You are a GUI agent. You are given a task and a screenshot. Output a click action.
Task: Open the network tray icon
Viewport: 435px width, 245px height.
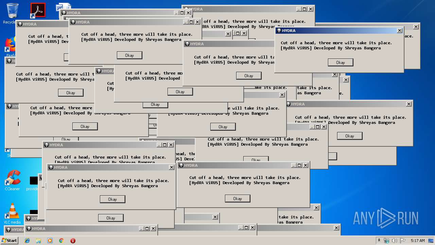pos(386,241)
